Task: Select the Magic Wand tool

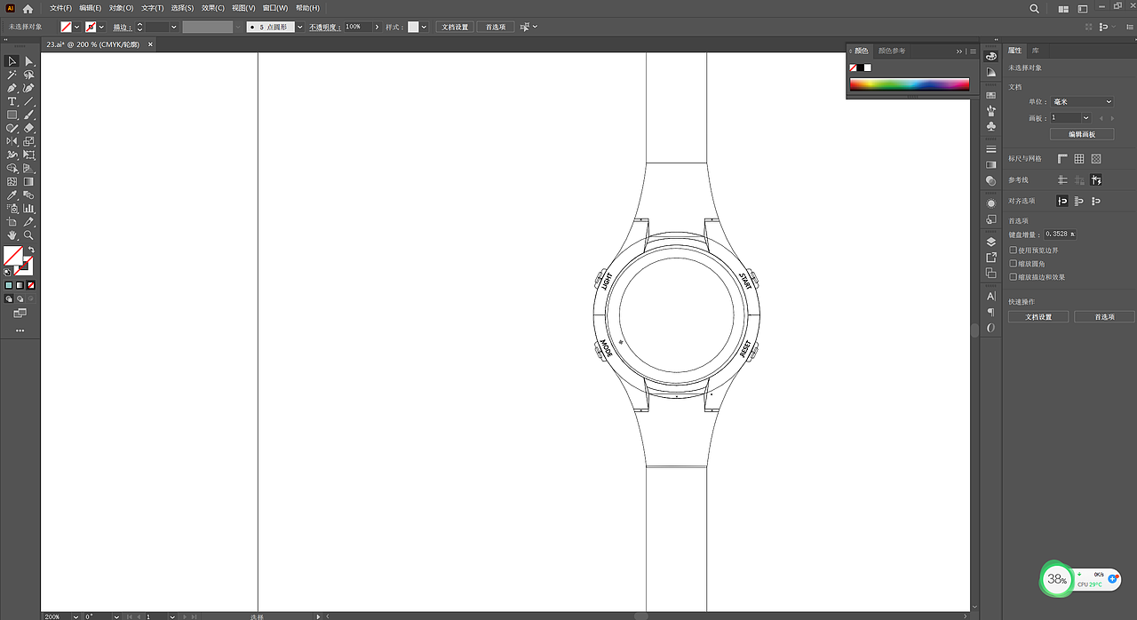Action: [x=12, y=75]
